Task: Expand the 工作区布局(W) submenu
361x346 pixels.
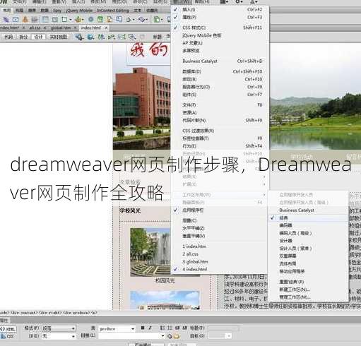Action: [x=220, y=195]
